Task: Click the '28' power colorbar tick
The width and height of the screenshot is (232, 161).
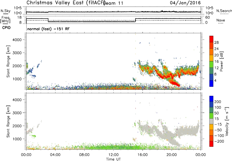Action: (x=216, y=42)
